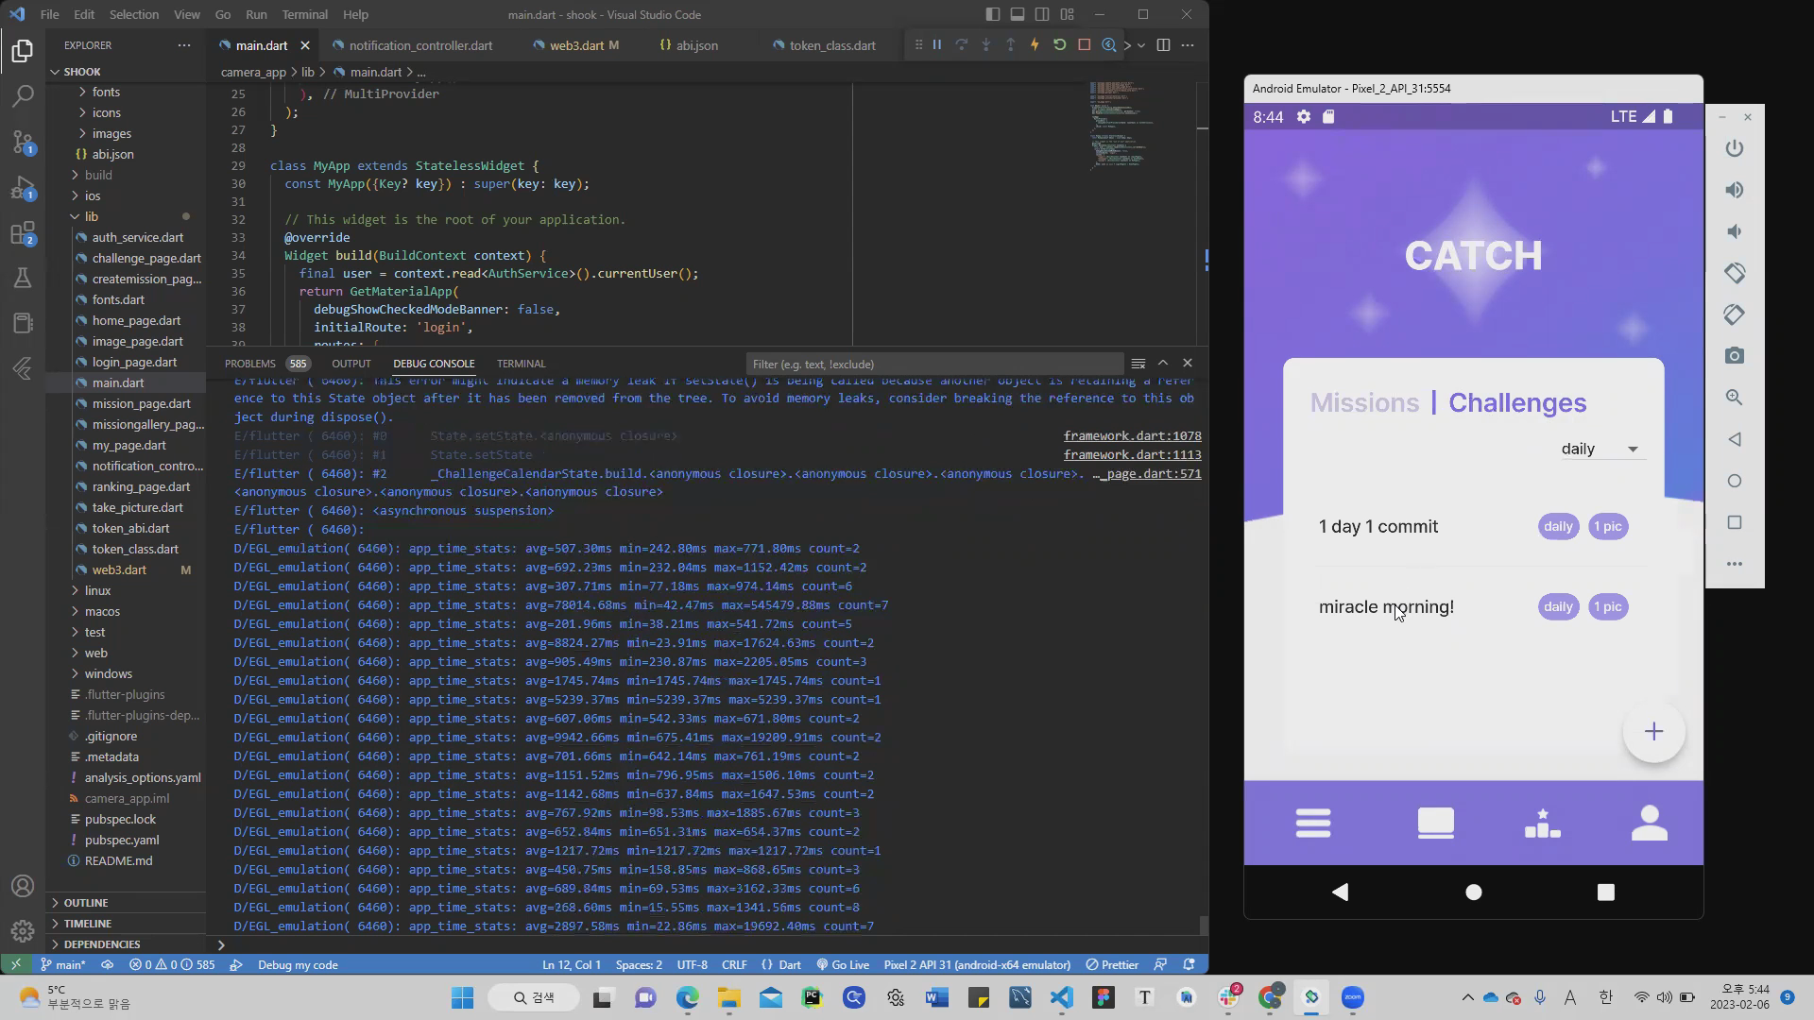Collapse the SHOOK explorer root

pos(82,72)
